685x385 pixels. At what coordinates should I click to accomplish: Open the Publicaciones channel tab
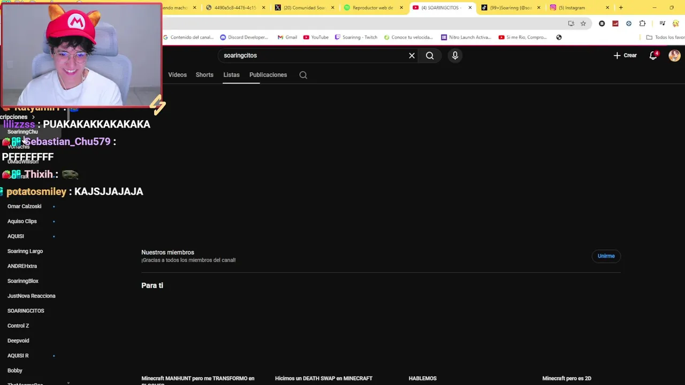coord(268,75)
